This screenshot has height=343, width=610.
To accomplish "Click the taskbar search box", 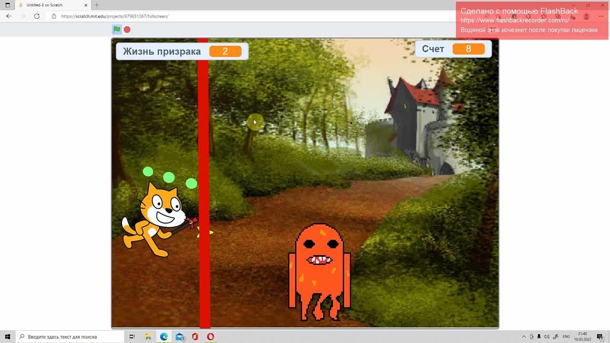I will (70, 337).
